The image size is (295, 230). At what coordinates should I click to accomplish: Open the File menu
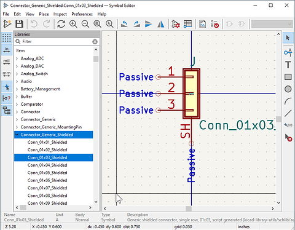pos(6,14)
